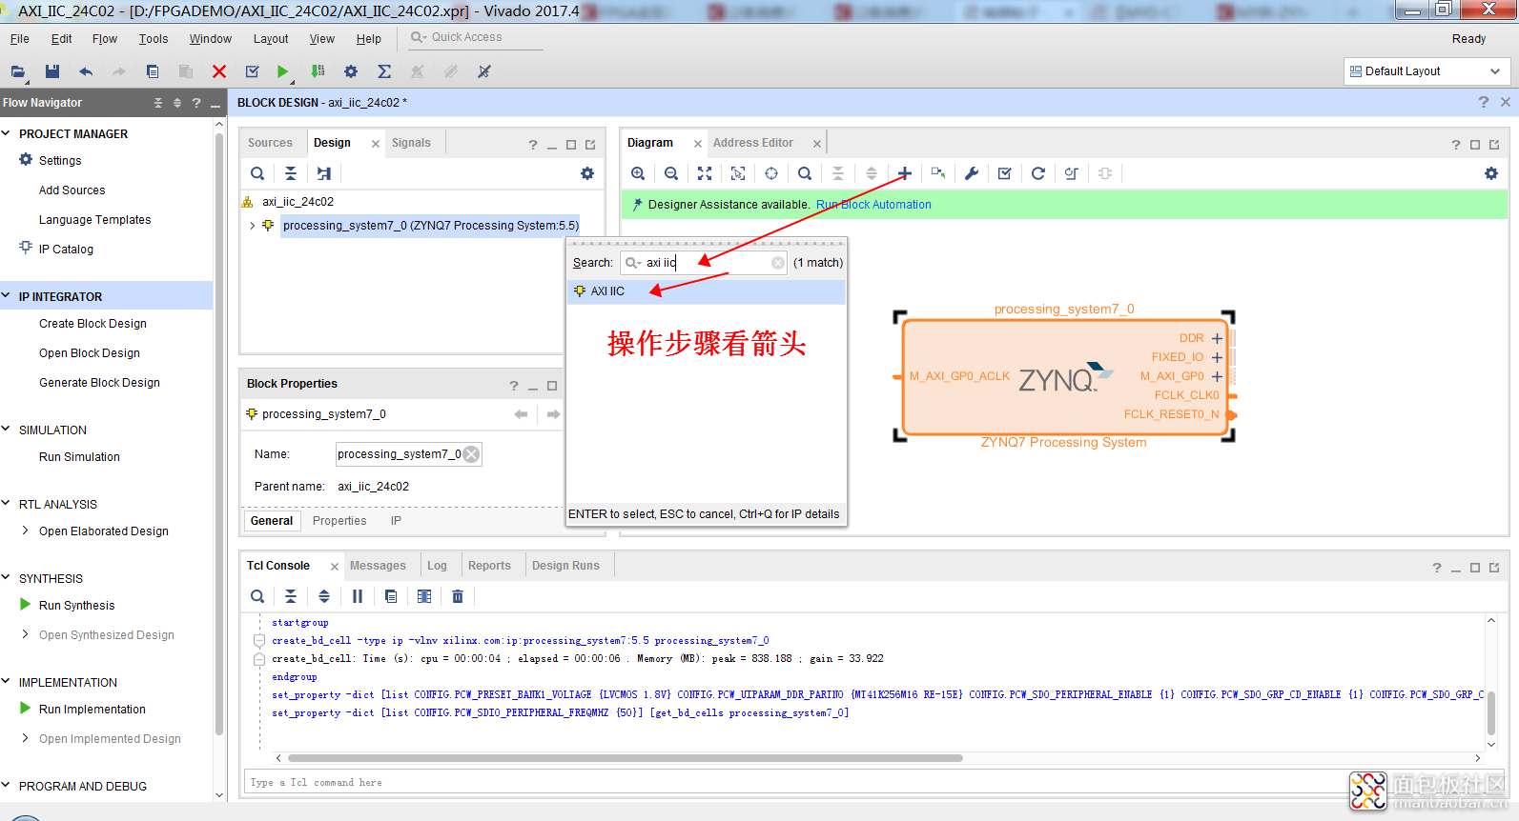
Task: Zoom out on the block diagram
Action: [x=671, y=173]
